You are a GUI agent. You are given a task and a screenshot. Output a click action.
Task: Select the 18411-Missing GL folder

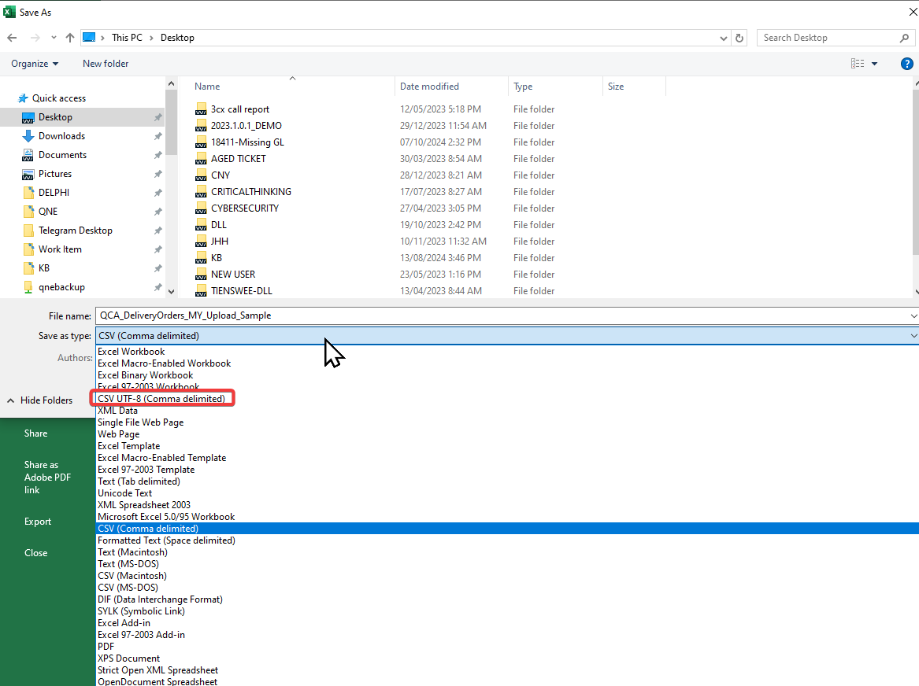pyautogui.click(x=247, y=142)
